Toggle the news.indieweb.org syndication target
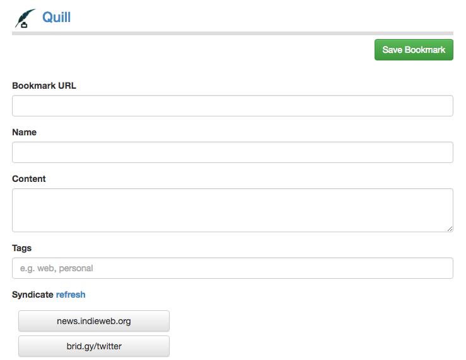The image size is (466, 360). point(93,321)
